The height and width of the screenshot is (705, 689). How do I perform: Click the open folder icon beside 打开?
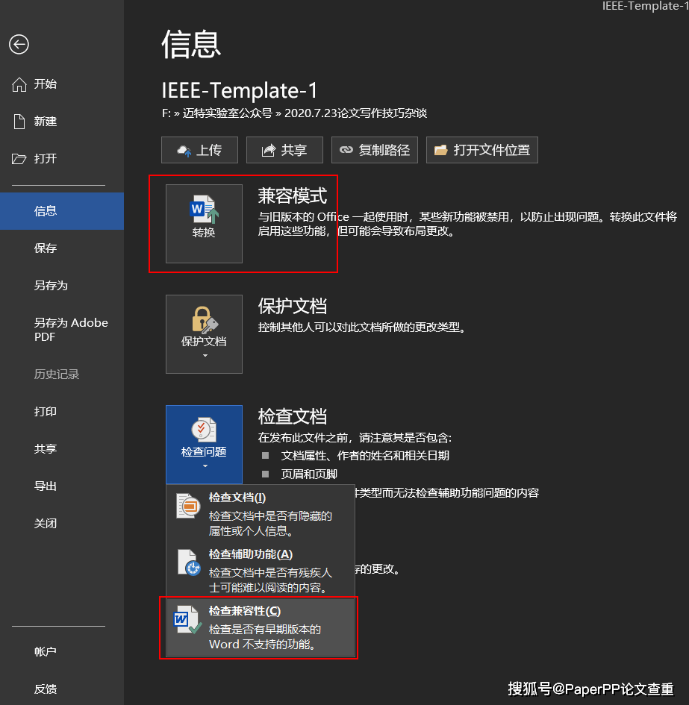(x=19, y=159)
